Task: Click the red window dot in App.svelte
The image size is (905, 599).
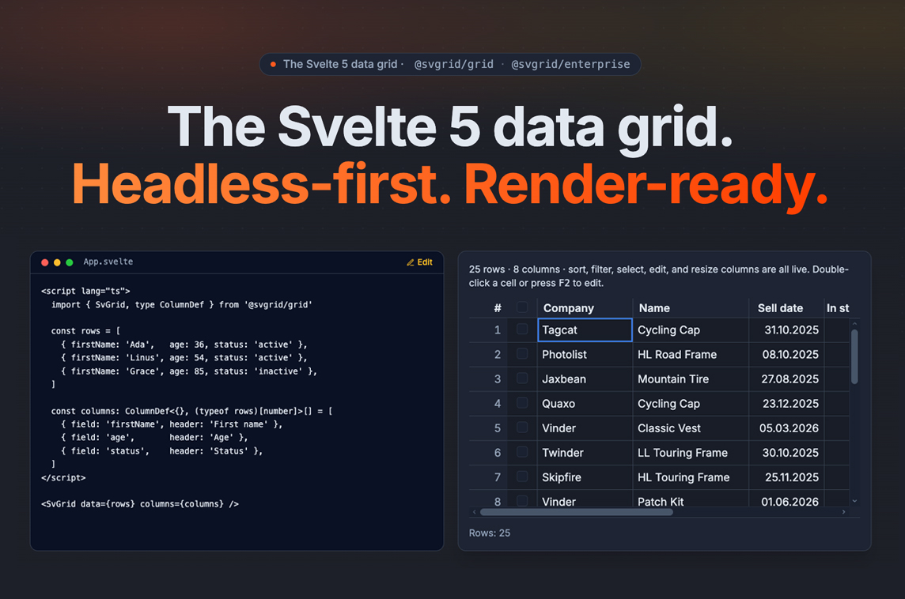Action: [44, 262]
